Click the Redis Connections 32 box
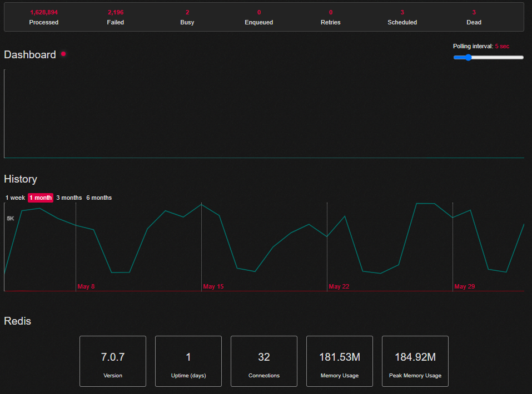This screenshot has width=532, height=394. (x=264, y=361)
